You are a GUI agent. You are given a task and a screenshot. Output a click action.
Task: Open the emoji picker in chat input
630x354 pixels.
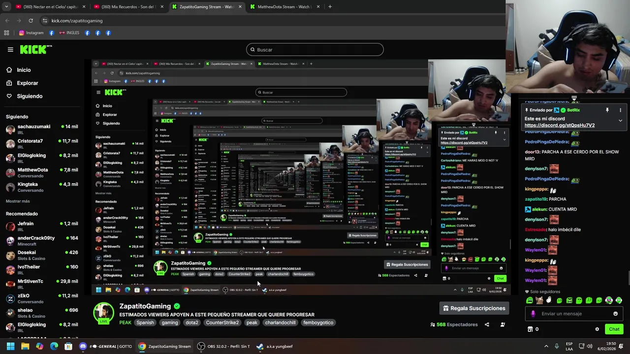[x=615, y=314]
